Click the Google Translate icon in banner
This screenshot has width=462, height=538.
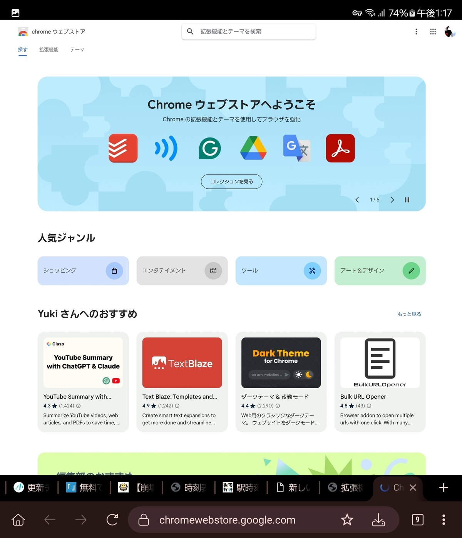297,148
